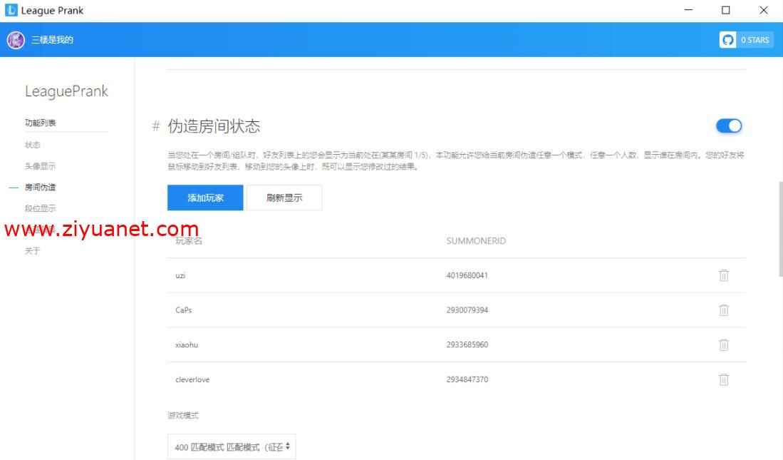Click the League Prank app logo
This screenshot has width=783, height=460.
pyautogui.click(x=11, y=10)
